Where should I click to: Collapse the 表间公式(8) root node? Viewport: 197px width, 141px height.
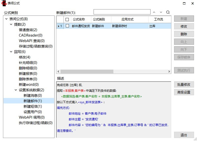coord(7,19)
